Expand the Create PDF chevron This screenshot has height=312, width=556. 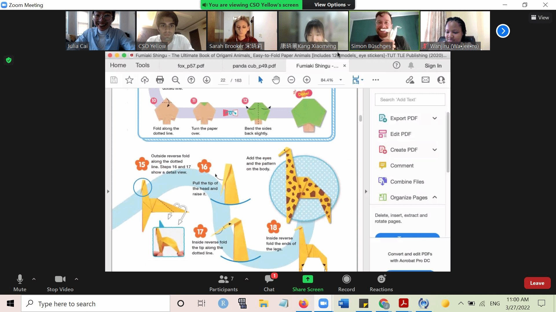click(435, 150)
